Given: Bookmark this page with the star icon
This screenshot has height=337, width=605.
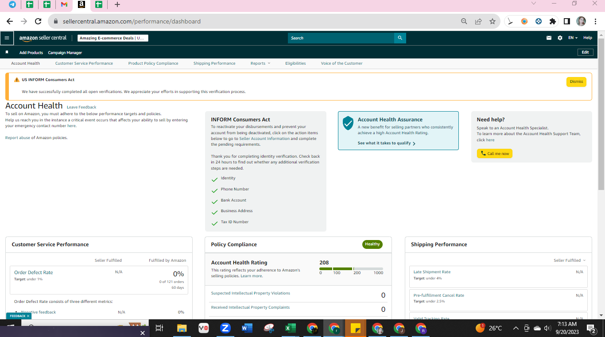Looking at the screenshot, I should [493, 21].
